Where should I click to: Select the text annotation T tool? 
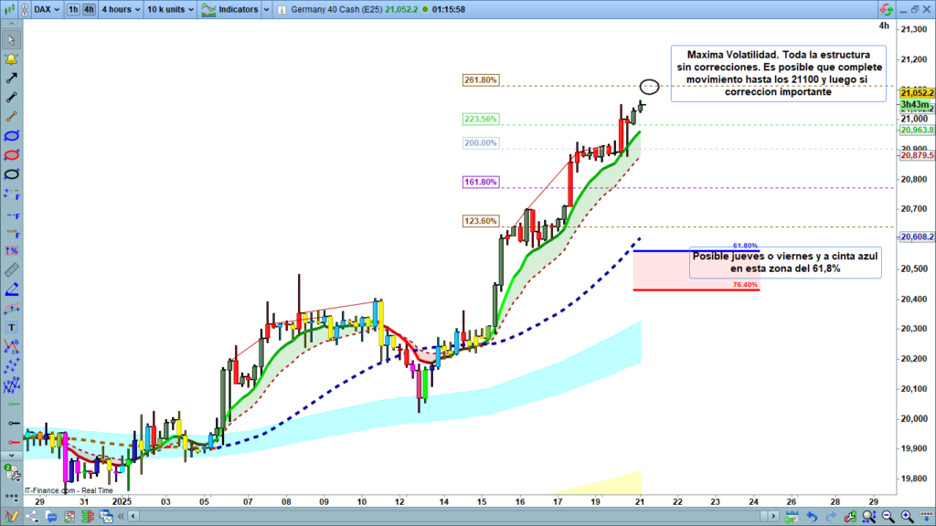pyautogui.click(x=12, y=327)
